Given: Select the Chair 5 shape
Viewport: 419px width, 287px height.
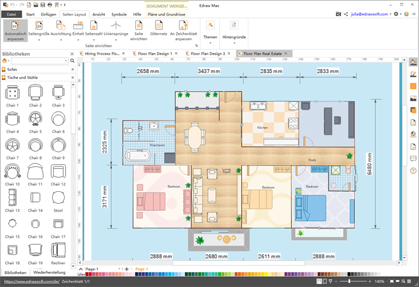Looking at the screenshot, I should click(x=35, y=119).
